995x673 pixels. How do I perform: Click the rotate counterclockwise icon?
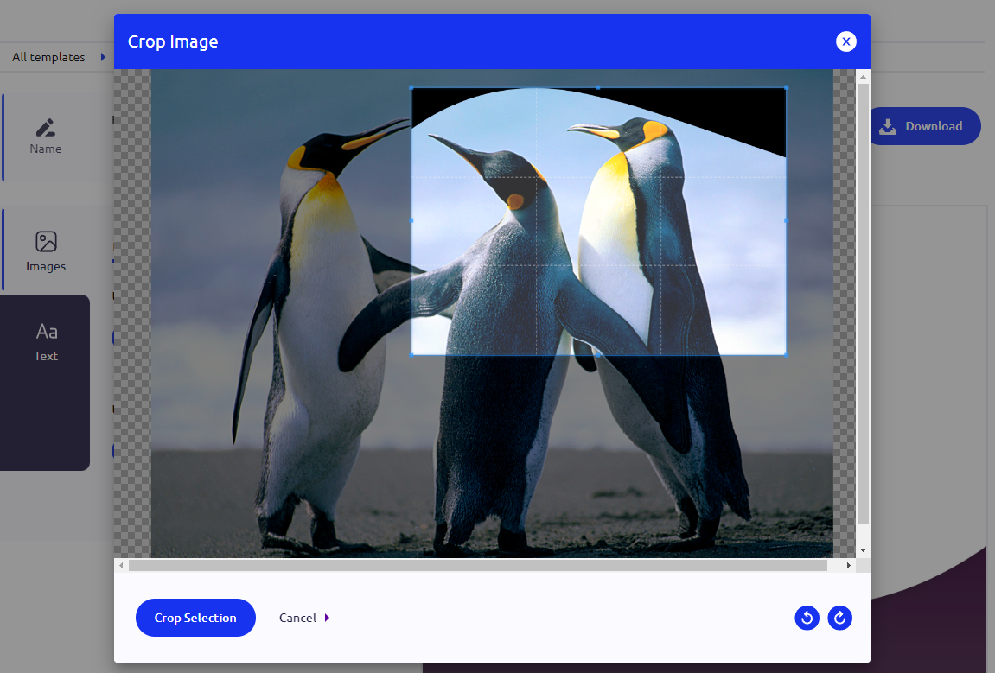pyautogui.click(x=807, y=618)
